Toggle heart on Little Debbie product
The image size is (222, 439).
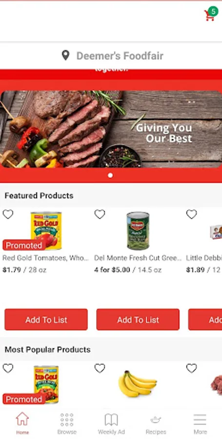click(191, 215)
